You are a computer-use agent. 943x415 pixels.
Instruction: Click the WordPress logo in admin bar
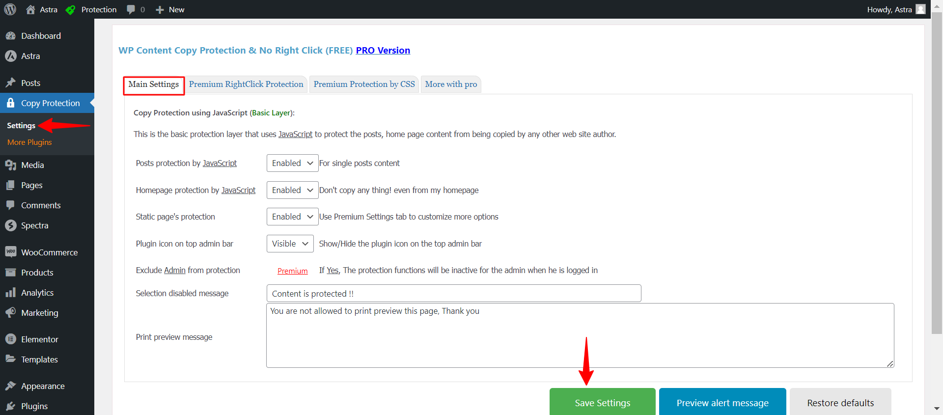[x=10, y=9]
